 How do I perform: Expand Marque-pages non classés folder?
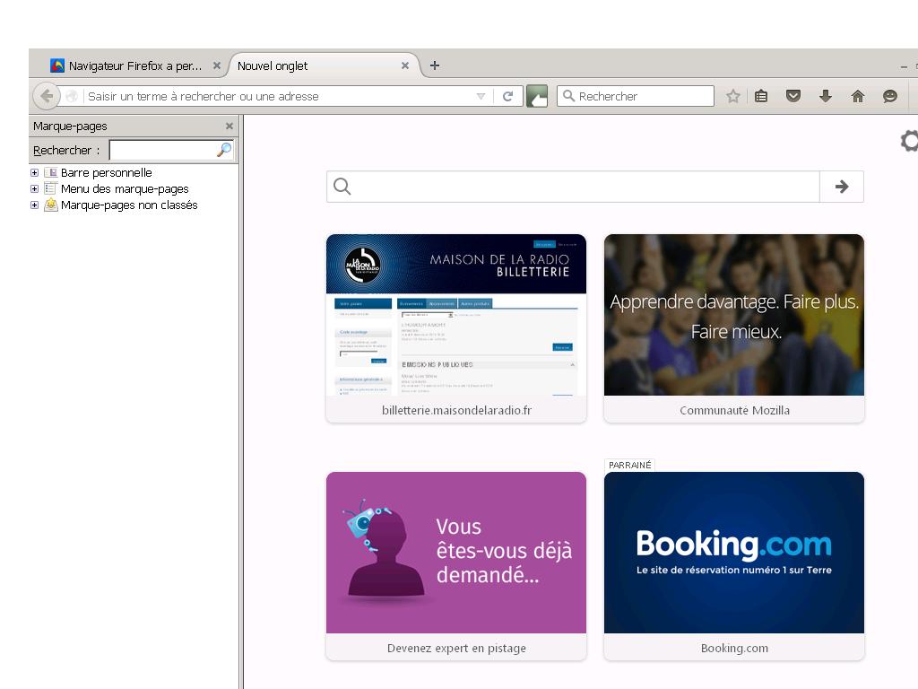pyautogui.click(x=35, y=205)
